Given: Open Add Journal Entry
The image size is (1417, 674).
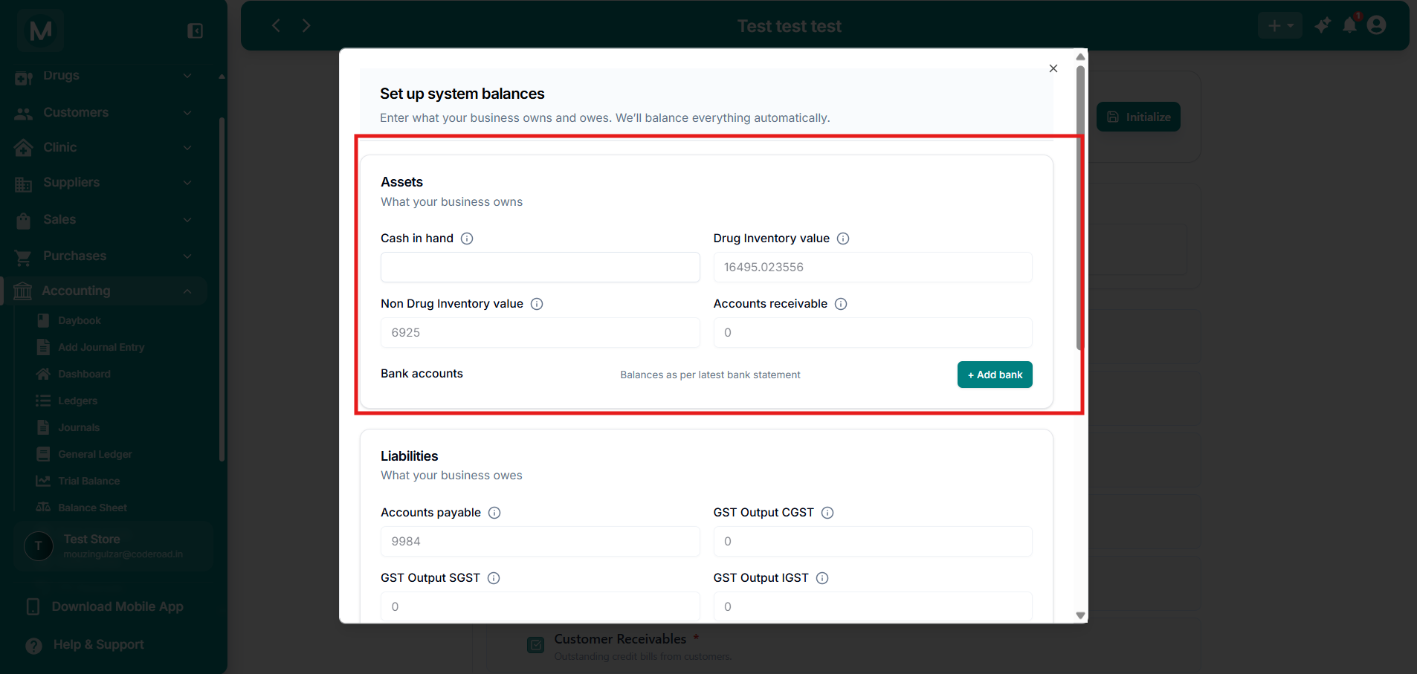Looking at the screenshot, I should [x=101, y=347].
